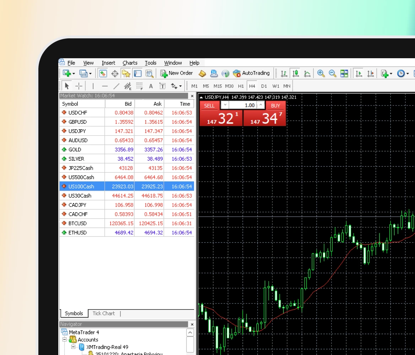Select US100Cash in Market Watch
Image resolution: width=415 pixels, height=355 pixels.
coord(82,186)
